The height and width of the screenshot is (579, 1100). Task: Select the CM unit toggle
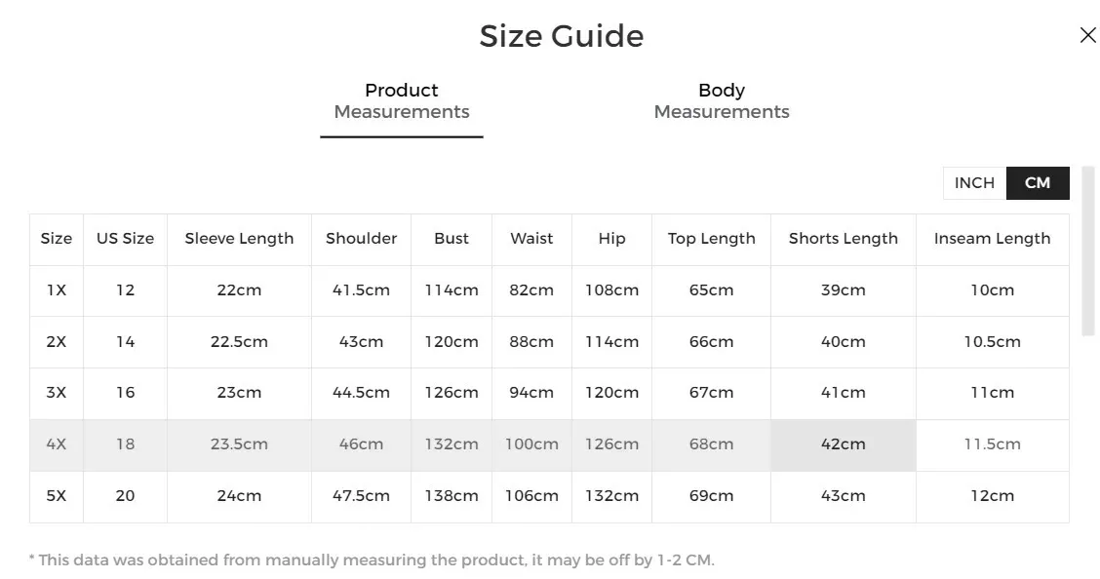pyautogui.click(x=1038, y=183)
